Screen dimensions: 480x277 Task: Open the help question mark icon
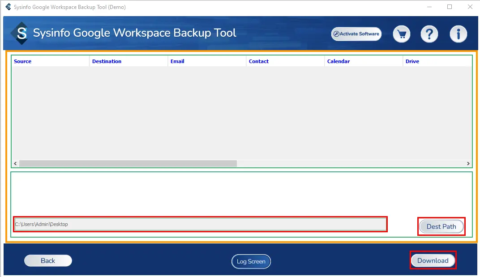coord(429,34)
